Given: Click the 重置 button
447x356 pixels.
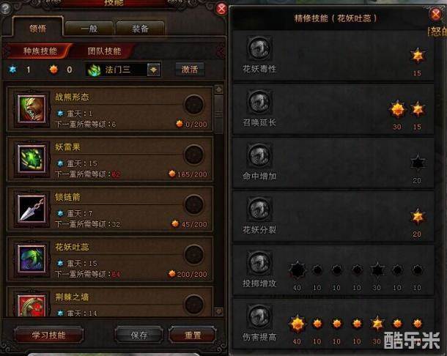Looking at the screenshot, I should click(x=193, y=335).
